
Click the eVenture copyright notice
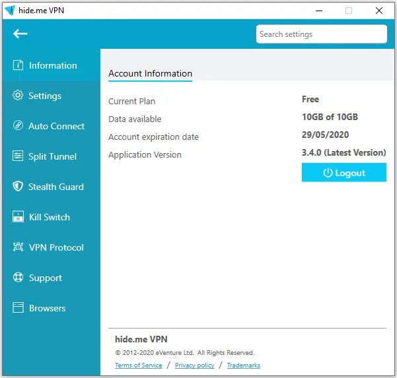tap(184, 353)
